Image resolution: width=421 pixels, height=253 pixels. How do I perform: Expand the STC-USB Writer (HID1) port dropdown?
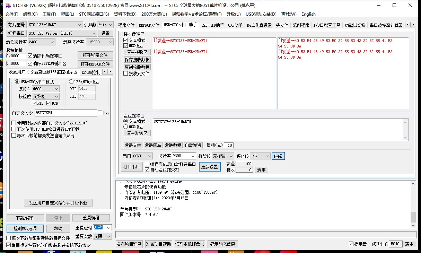(94, 33)
